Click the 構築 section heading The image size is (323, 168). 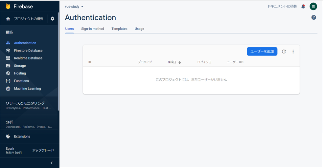coord(9,32)
